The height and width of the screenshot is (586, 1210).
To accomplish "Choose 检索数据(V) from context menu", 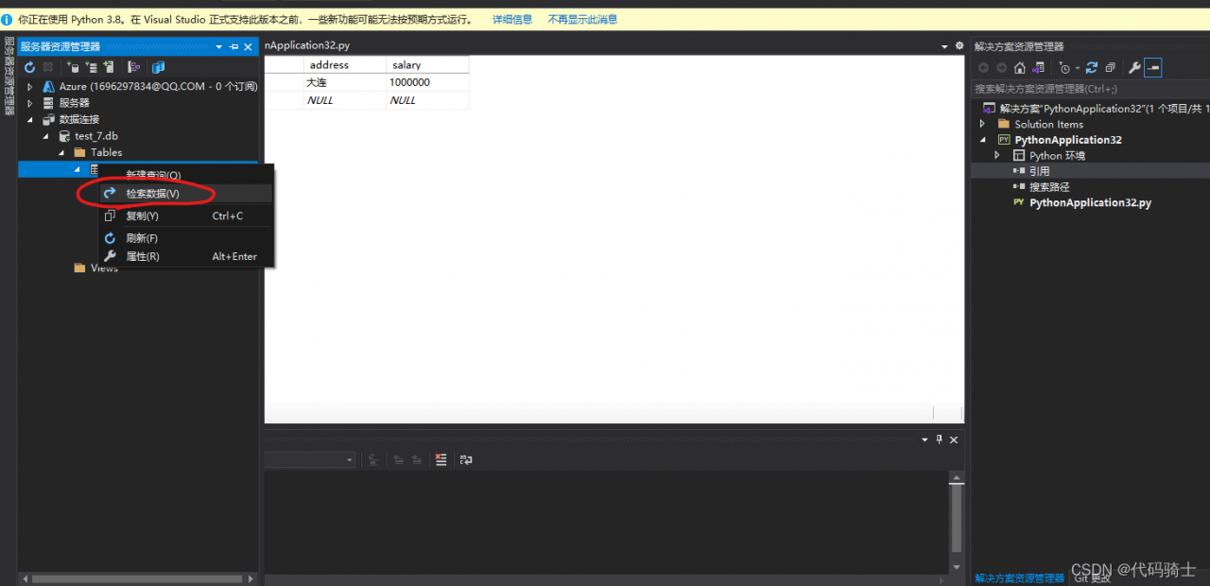I will [x=186, y=193].
